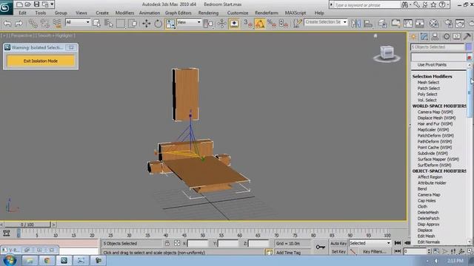The image size is (474, 266).
Task: Toggle Angle Snap
Action: pos(260,23)
